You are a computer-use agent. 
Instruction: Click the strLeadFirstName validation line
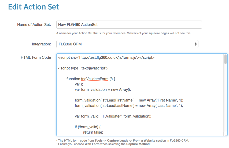click(x=129, y=100)
